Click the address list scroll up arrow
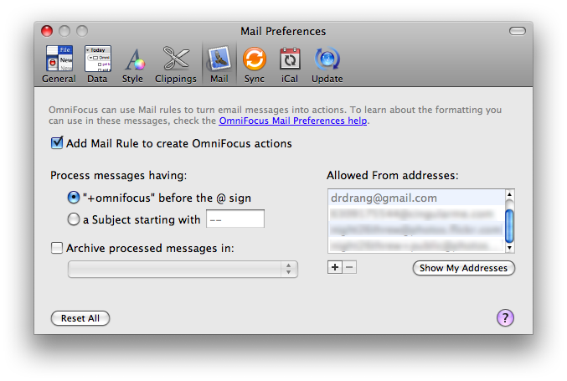Image resolution: width=567 pixels, height=381 pixels. click(x=509, y=195)
